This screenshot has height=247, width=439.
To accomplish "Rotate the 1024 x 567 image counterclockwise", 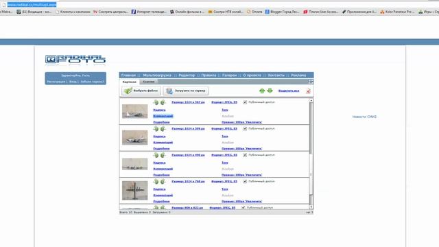I will coord(156,102).
